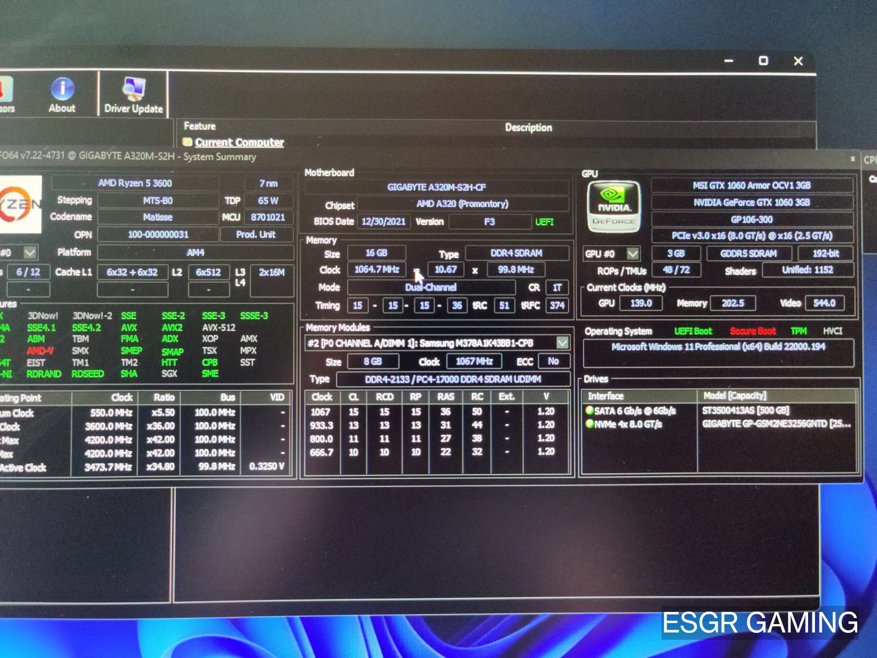Viewport: 877px width, 658px height.
Task: Minimize the main HWiNFO window
Action: pyautogui.click(x=729, y=61)
